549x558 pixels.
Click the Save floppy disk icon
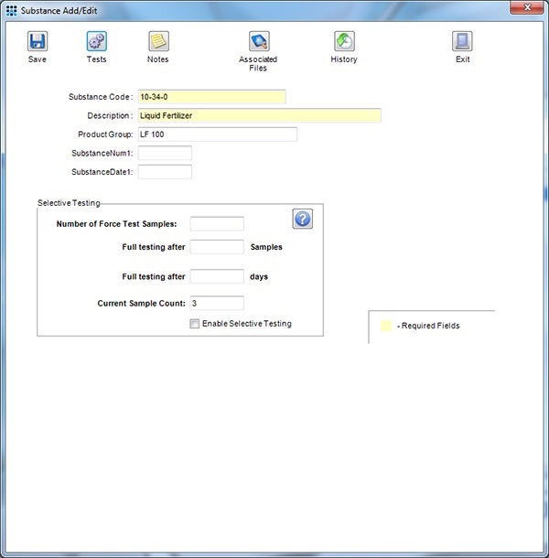click(38, 41)
